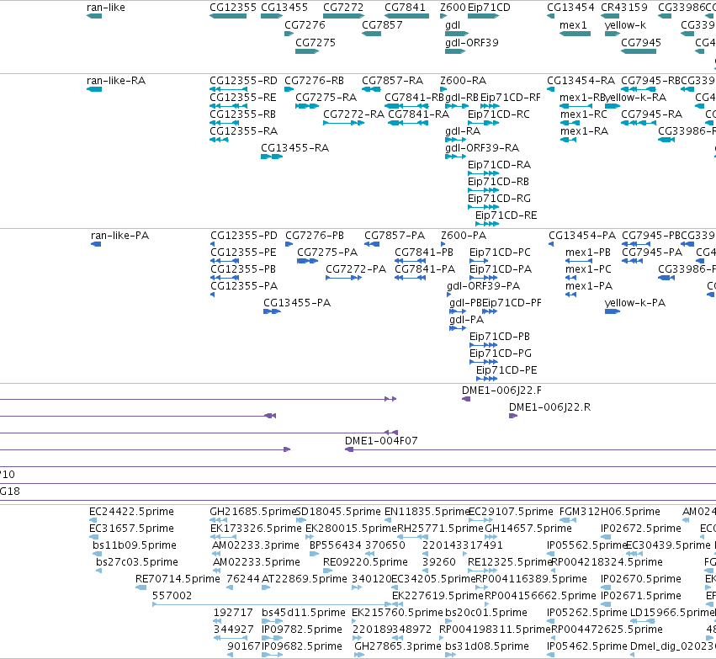Select EST IP02672.5prime
Viewport: 716px width, 659px height.
click(x=606, y=537)
